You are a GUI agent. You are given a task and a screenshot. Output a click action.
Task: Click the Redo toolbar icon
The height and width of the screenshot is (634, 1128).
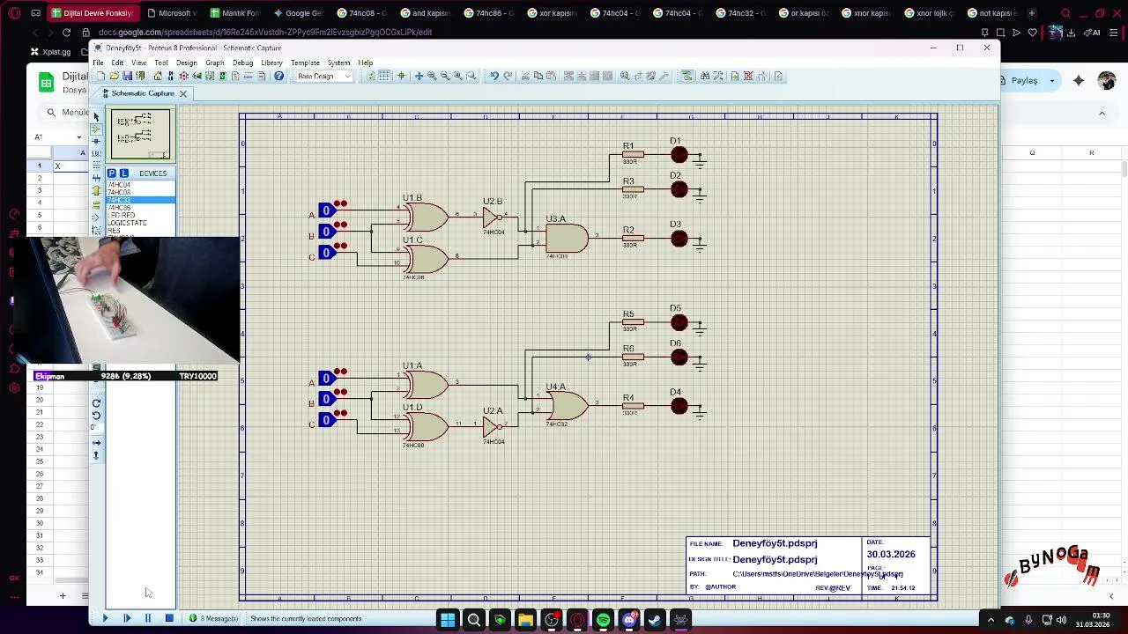508,76
